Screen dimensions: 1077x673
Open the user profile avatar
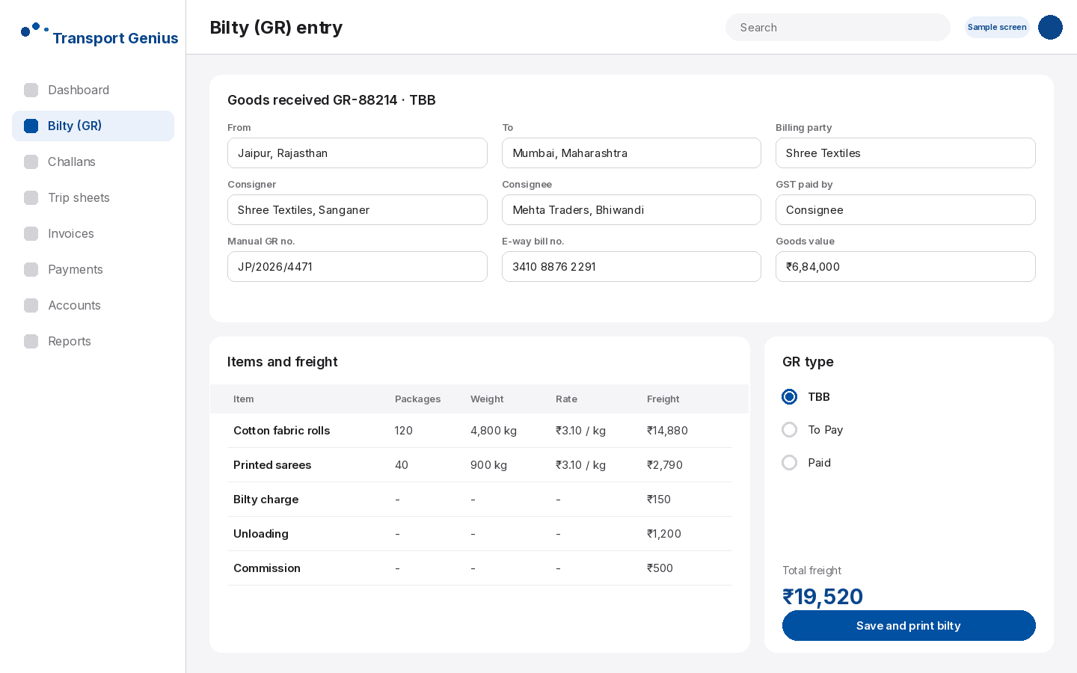[x=1050, y=27]
